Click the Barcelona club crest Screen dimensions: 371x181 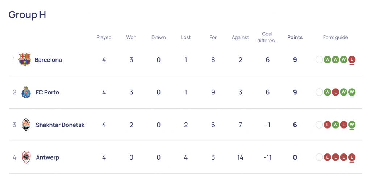(25, 59)
